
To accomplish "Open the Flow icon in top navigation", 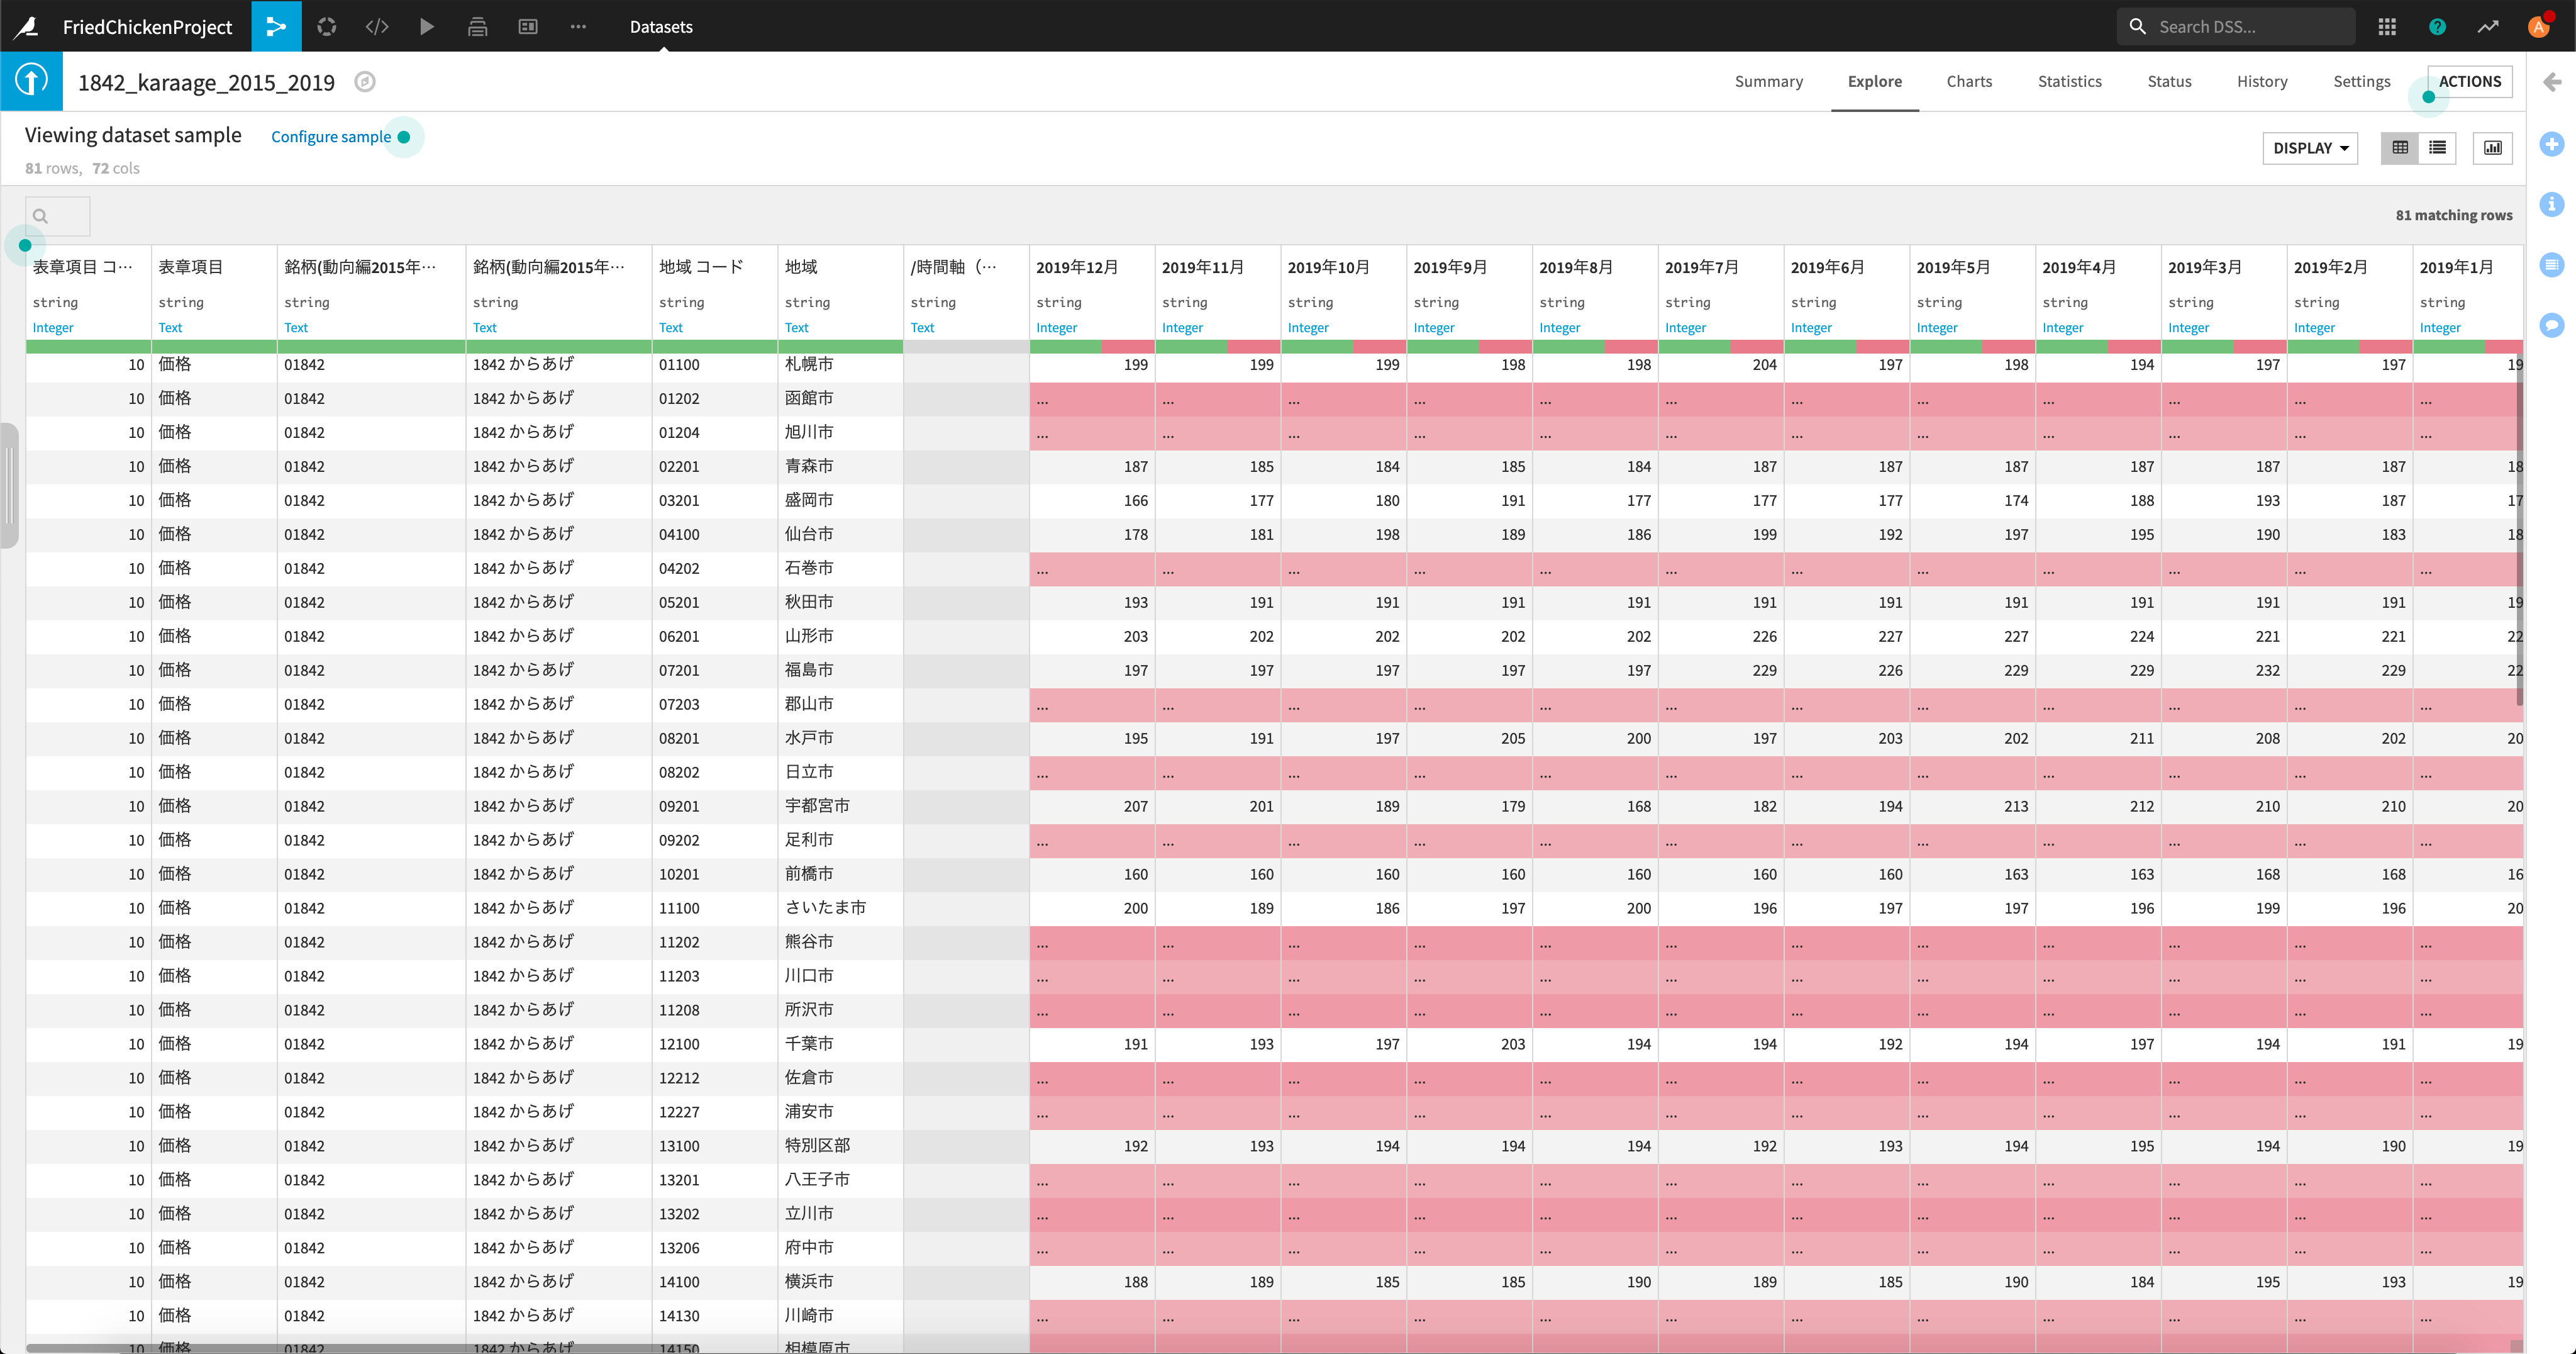I will click(276, 26).
